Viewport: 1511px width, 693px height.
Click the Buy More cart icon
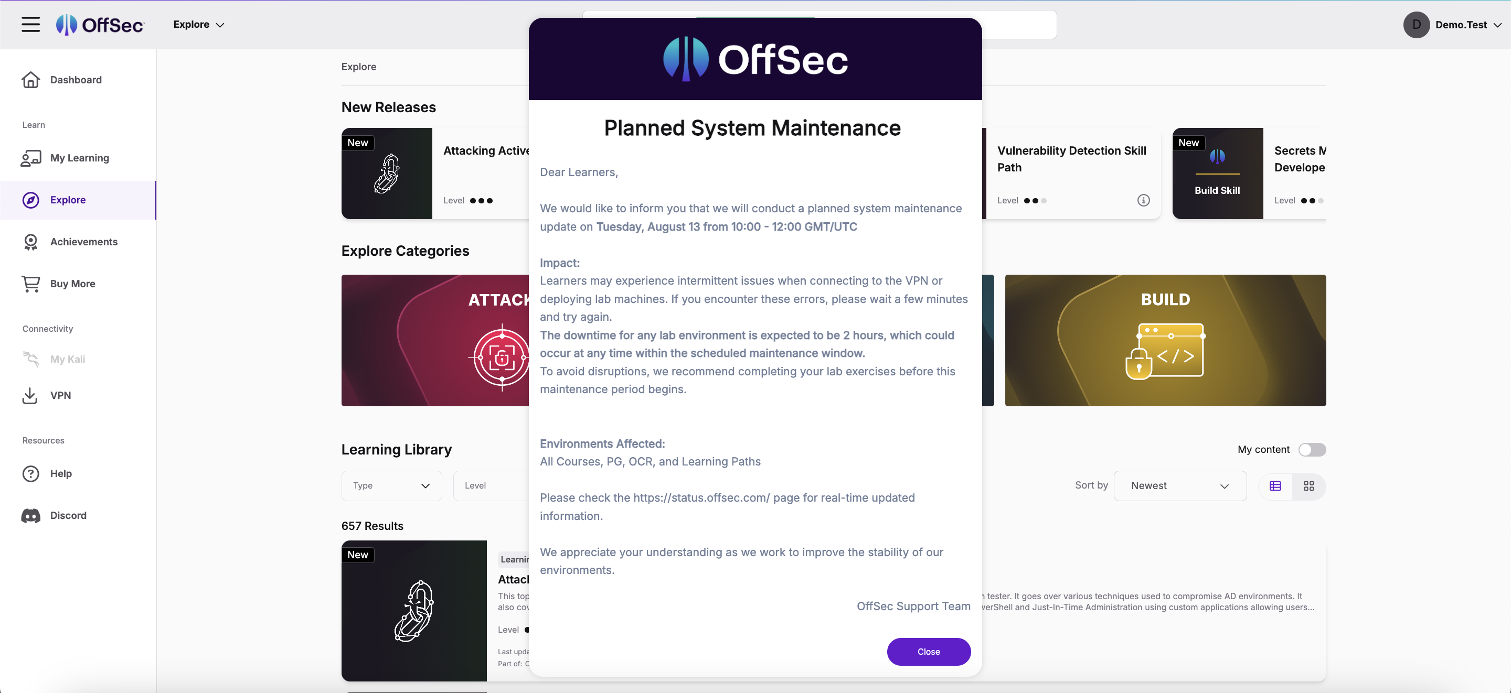[30, 283]
